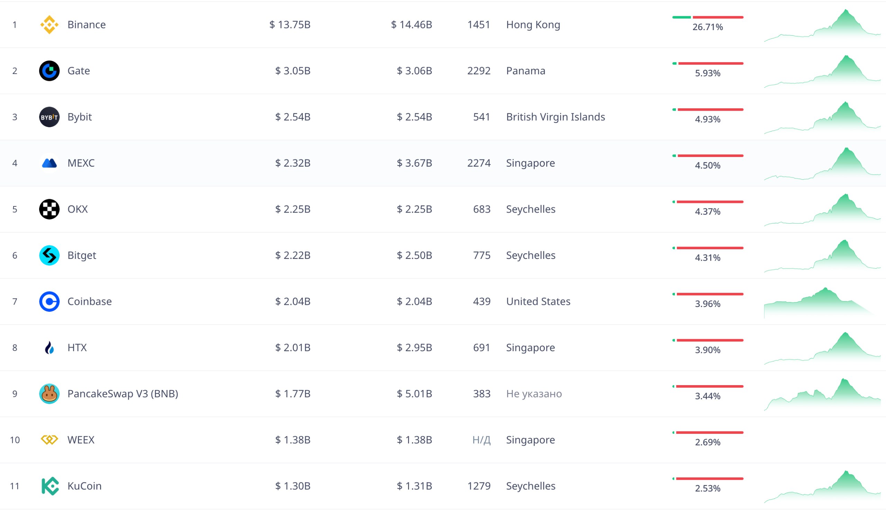Viewport: 886px width, 512px height.
Task: Open the PancakeSwap V3 (BNB) link
Action: point(123,394)
